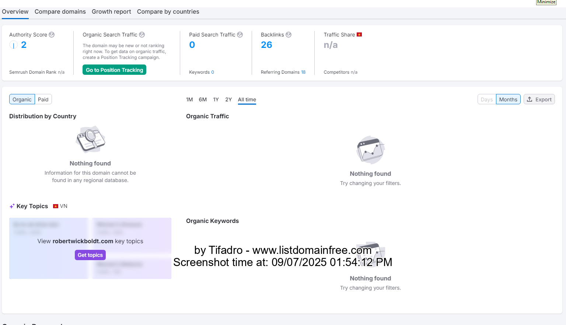Viewport: 566px width, 325px height.
Task: Open the Compare domains tab
Action: [60, 12]
